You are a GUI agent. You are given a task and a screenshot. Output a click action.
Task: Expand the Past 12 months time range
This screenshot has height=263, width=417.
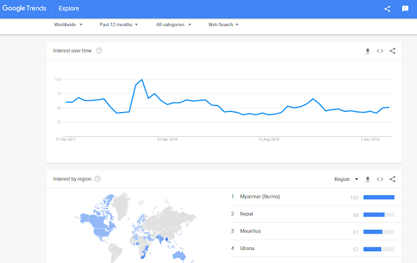tap(119, 25)
